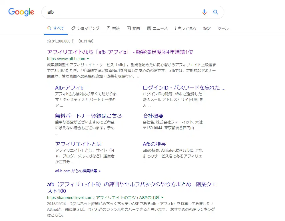This screenshot has height=221, width=285.
Task: Open the アフィリエイトなら「afb-アフィb」 result title
Action: pyautogui.click(x=120, y=52)
